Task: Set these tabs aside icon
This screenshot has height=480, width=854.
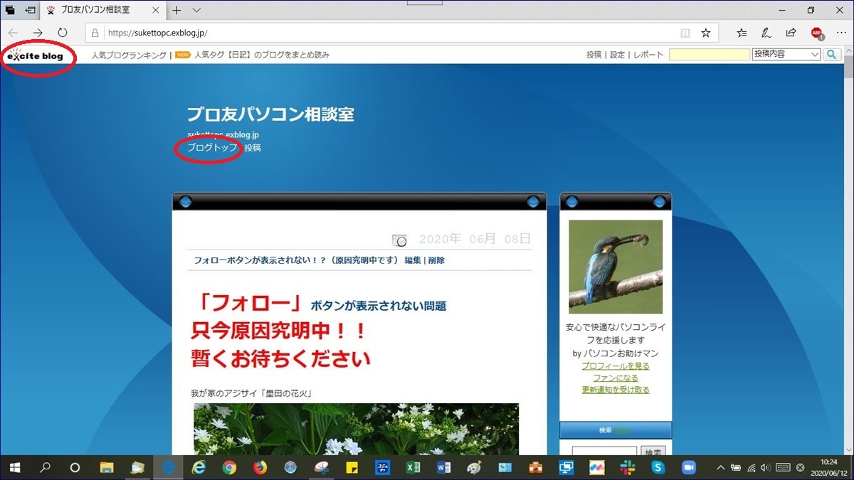Action: pyautogui.click(x=31, y=10)
